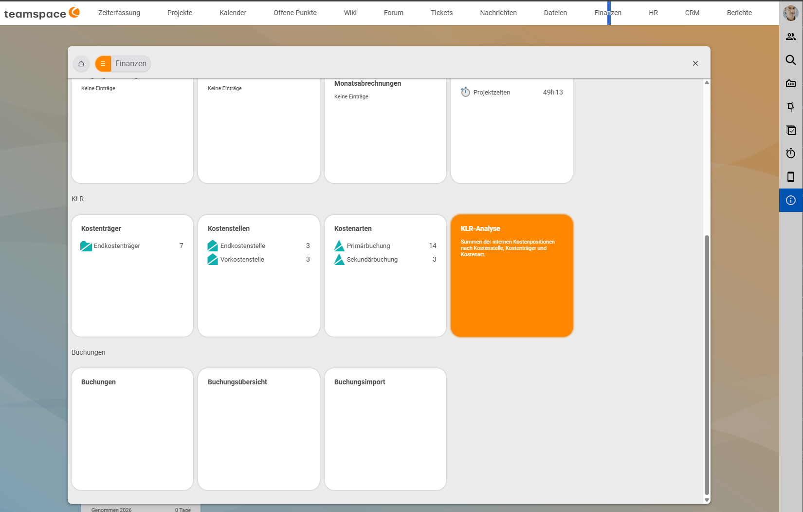Click the panel's scroll-down arrow
The width and height of the screenshot is (803, 512).
(707, 500)
